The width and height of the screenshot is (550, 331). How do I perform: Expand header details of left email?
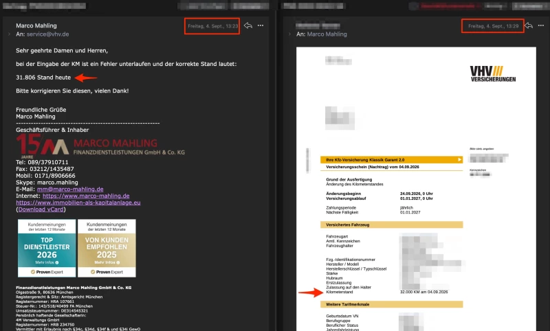(9, 34)
